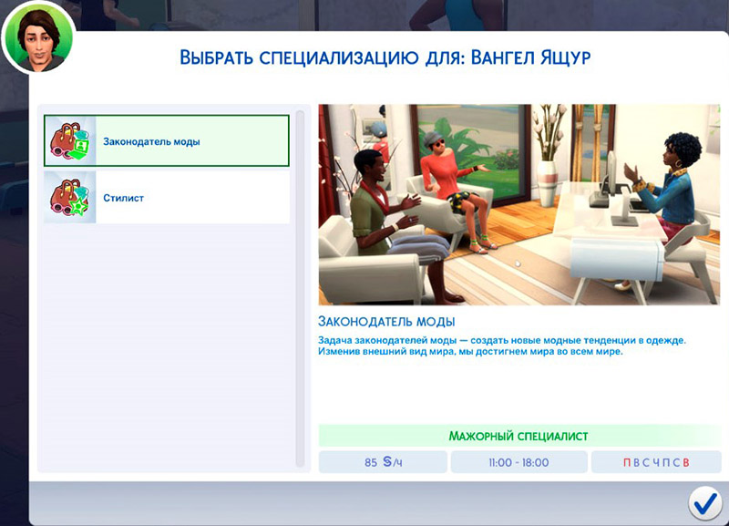Click the 85 per hour pay box
729x526 pixels.
tap(383, 462)
